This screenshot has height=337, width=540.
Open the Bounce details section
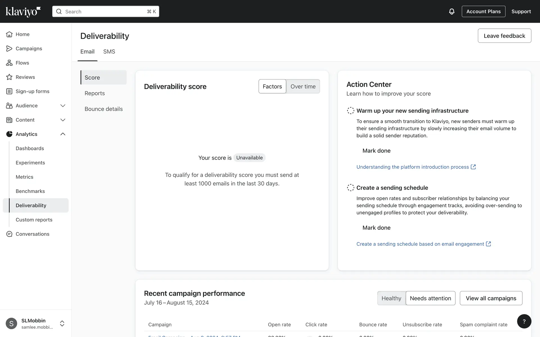click(103, 109)
